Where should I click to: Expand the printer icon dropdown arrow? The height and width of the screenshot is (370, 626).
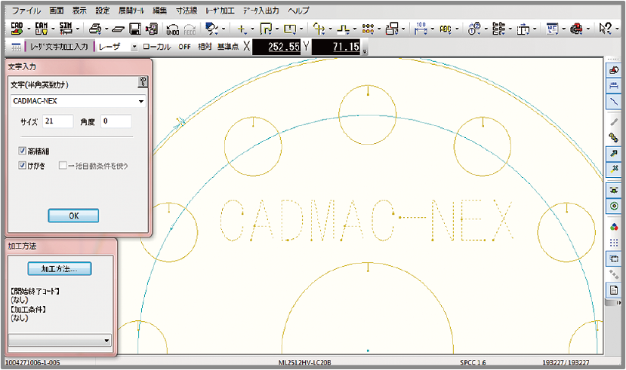click(106, 29)
